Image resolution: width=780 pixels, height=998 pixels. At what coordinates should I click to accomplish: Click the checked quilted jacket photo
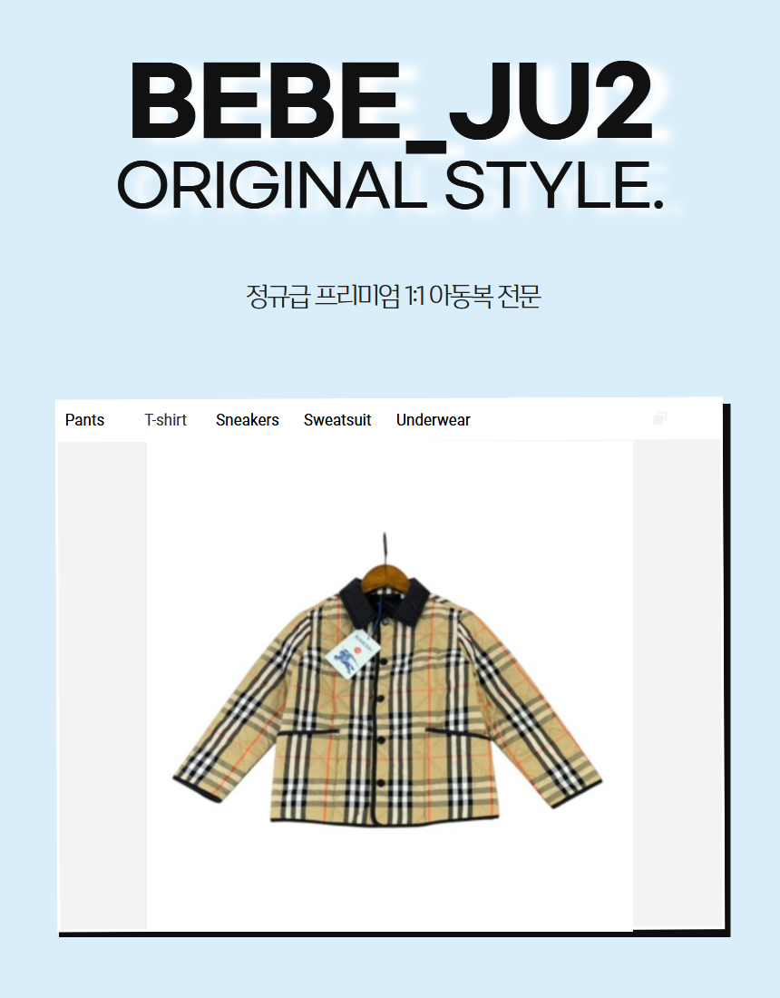(x=388, y=681)
